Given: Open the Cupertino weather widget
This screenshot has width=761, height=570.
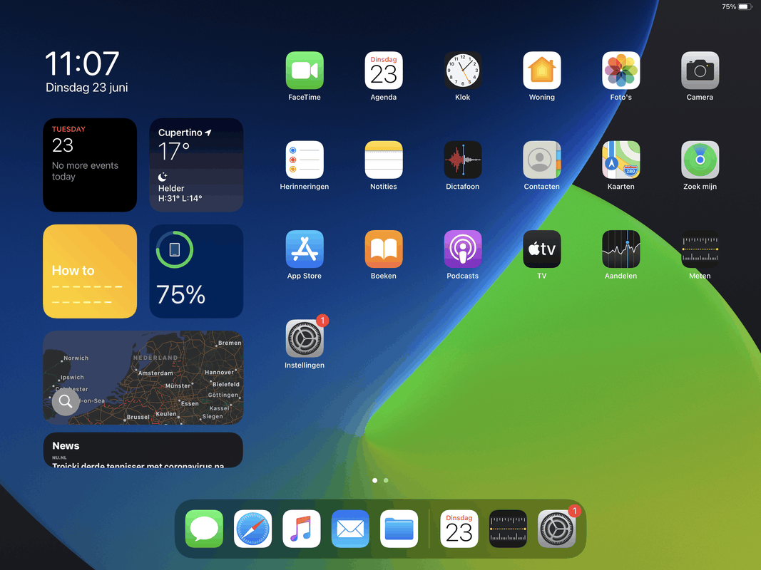Looking at the screenshot, I should click(196, 165).
